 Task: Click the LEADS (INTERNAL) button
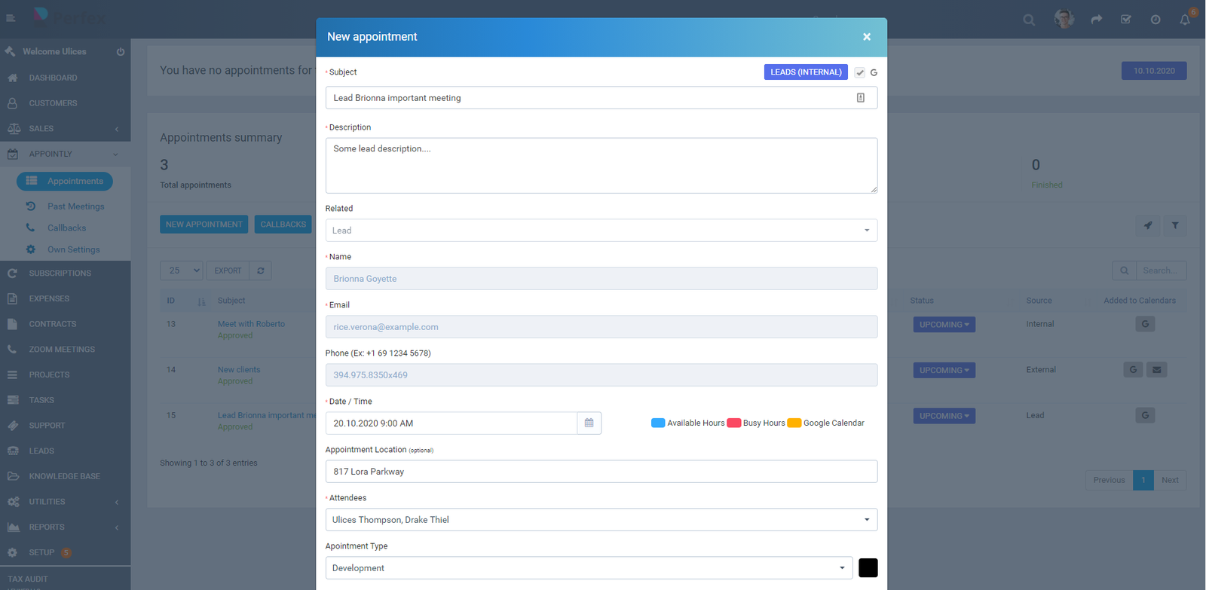[x=805, y=72]
